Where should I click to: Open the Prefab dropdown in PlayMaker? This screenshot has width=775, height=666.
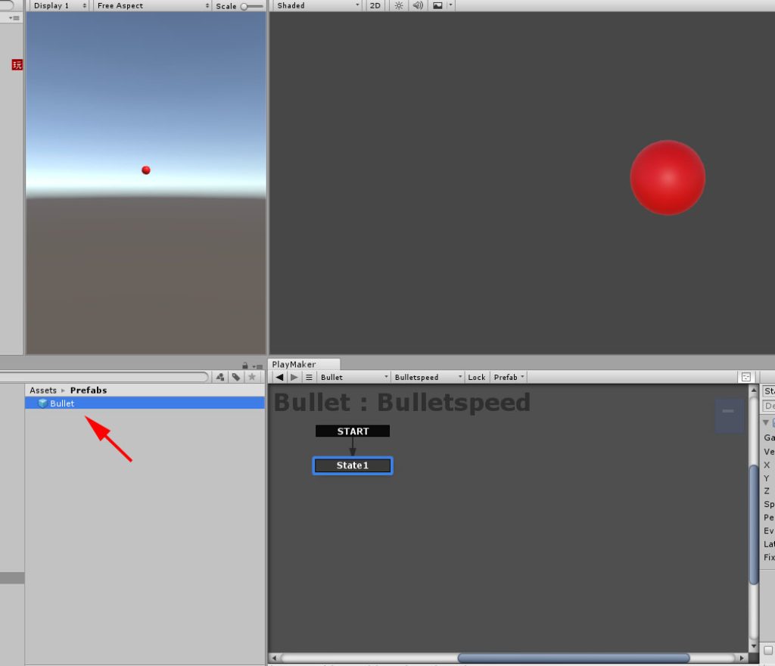click(x=508, y=376)
